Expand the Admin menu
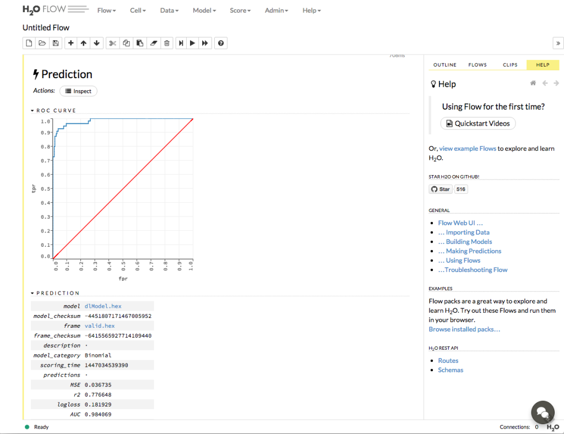The width and height of the screenshot is (564, 434). pyautogui.click(x=278, y=10)
